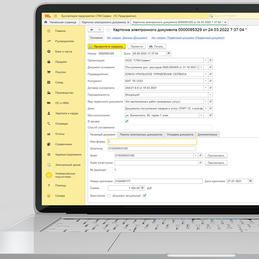Open the Контрагент dropdown list
Screen dimensions: 259x259
coord(206,81)
